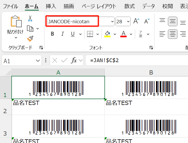This screenshot has width=188, height=143.
Task: Switch to the 挿入 tab
Action: tap(51, 6)
